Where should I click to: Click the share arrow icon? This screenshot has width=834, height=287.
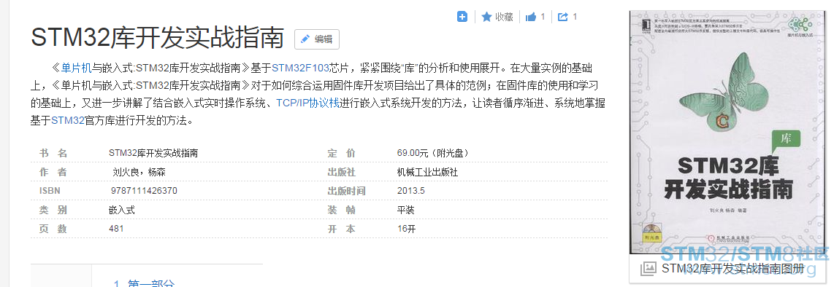563,17
